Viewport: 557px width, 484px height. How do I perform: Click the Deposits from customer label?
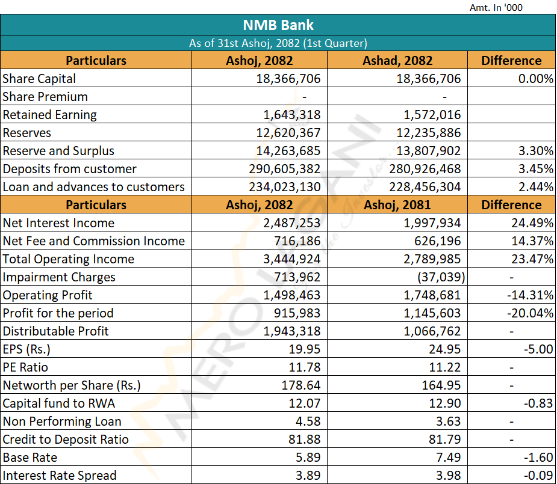(70, 169)
